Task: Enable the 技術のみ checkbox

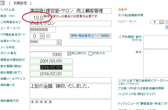Action: pos(90,53)
